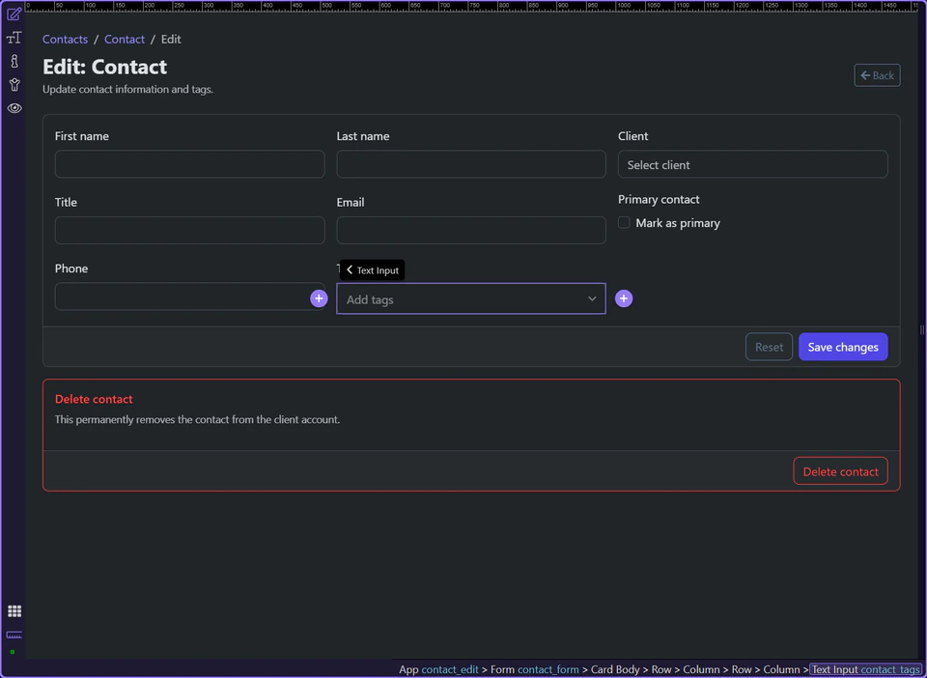Select Card Body in the bottom breadcrumb path
The image size is (927, 678).
tap(615, 669)
